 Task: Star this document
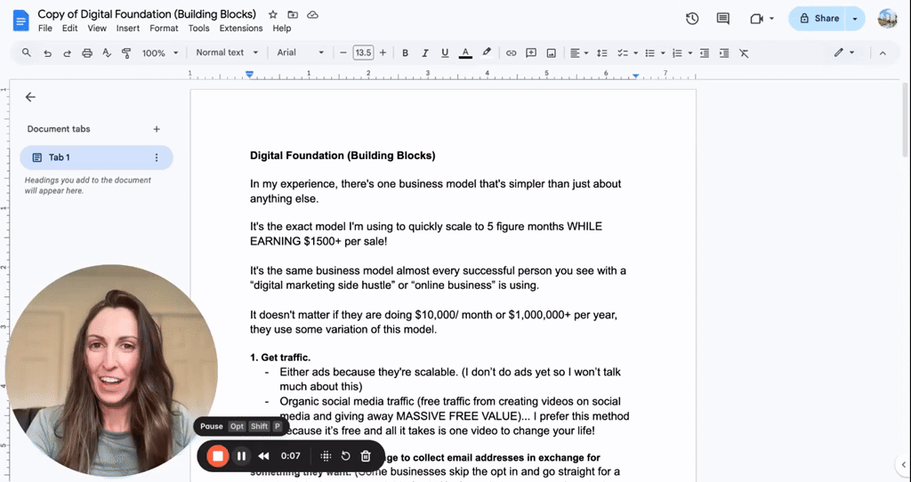point(273,14)
